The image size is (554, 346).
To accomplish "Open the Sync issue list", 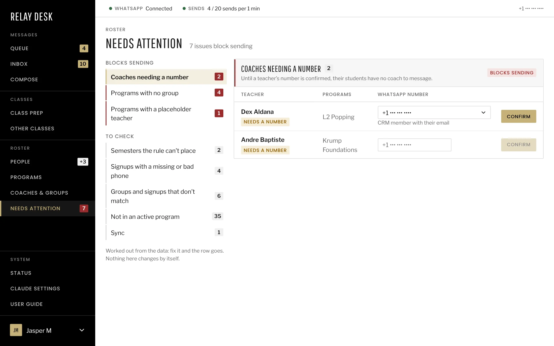I will pos(166,233).
